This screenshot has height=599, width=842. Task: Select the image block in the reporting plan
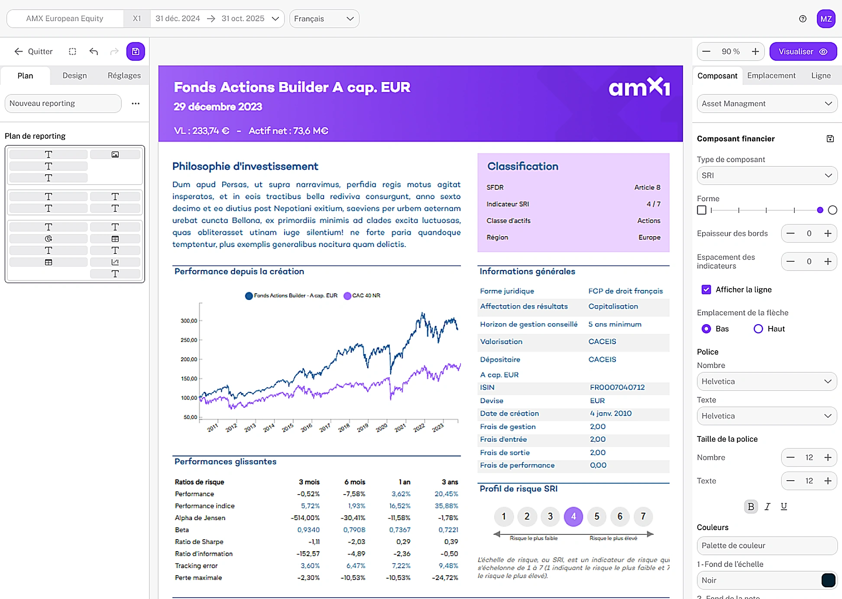tap(115, 155)
